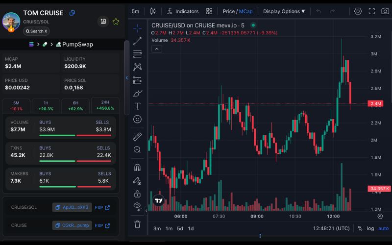The image size is (392, 245).
Task: Open the 5m timeframe selector
Action: (135, 11)
